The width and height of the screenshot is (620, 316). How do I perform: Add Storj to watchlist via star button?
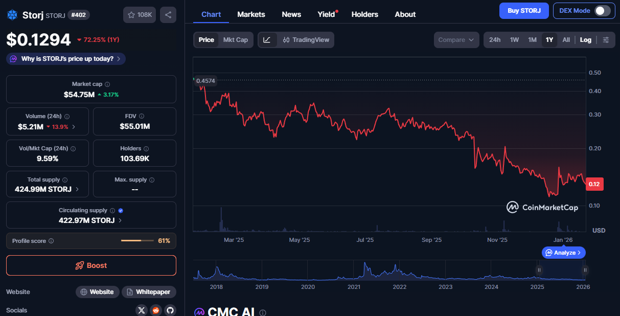point(140,15)
